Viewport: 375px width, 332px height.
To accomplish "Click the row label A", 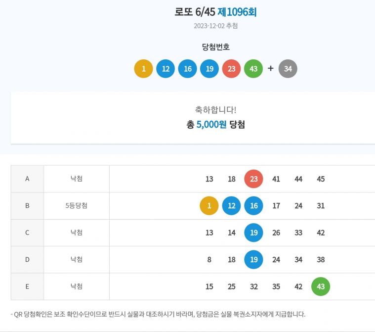I will pyautogui.click(x=27, y=179).
